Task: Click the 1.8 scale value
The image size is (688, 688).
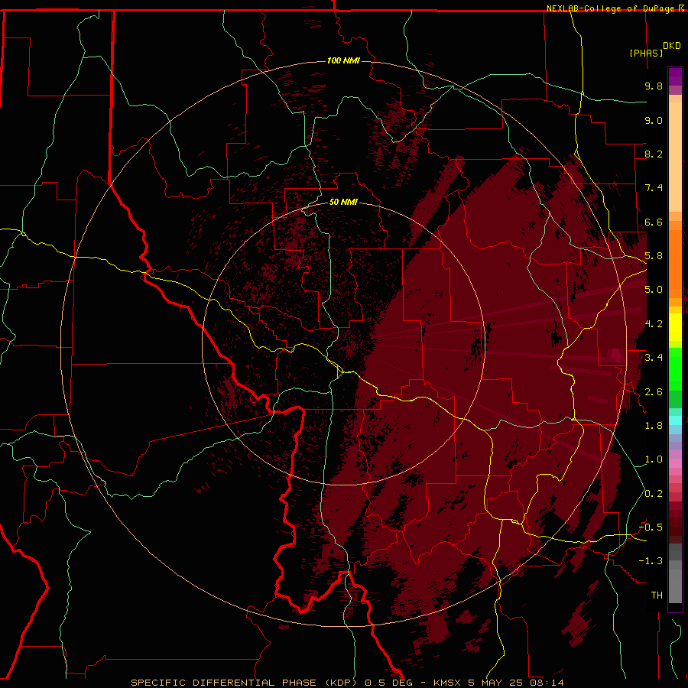Action: point(654,426)
